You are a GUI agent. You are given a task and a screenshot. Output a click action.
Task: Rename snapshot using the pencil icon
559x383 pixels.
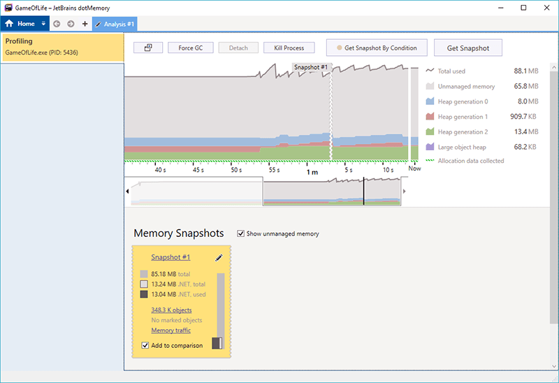pyautogui.click(x=219, y=258)
